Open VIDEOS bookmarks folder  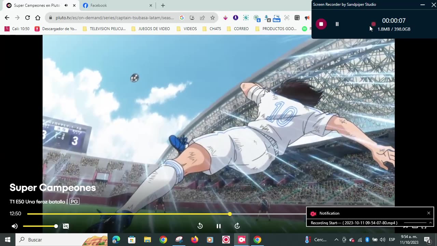click(187, 29)
